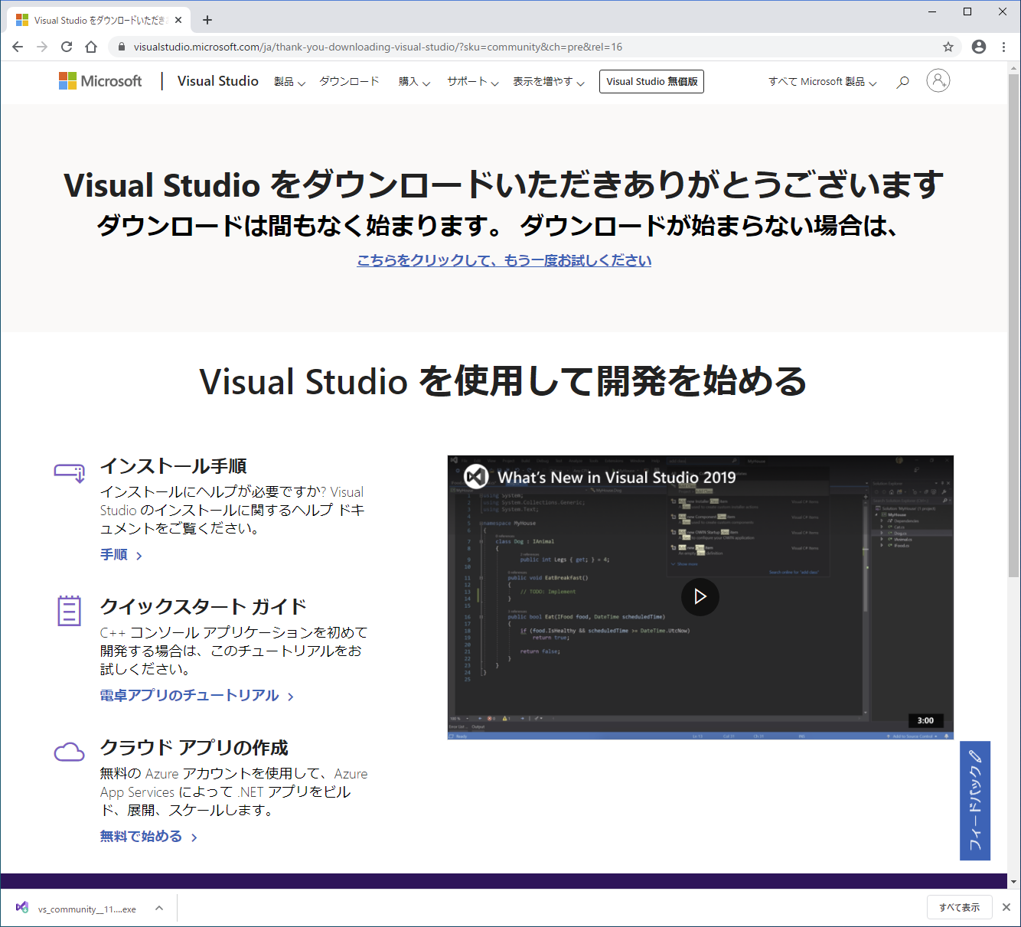Open ダウンロード menu item
This screenshot has width=1021, height=927.
point(349,81)
